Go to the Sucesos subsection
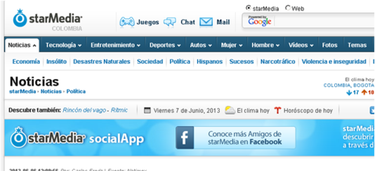375x171 pixels. coord(242,61)
